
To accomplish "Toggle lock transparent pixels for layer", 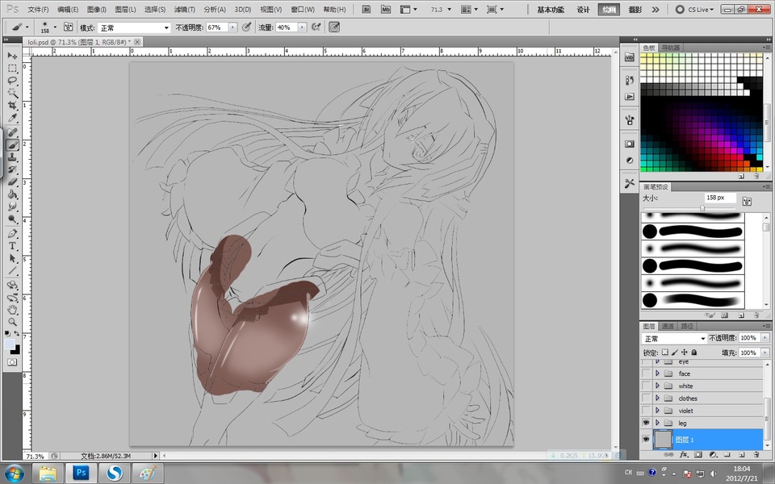I will (665, 353).
